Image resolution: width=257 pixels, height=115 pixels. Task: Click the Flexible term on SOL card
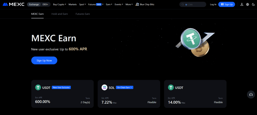click(x=152, y=102)
